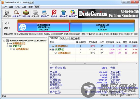Collapse the 扩展分区 tree node

click(x=7, y=46)
